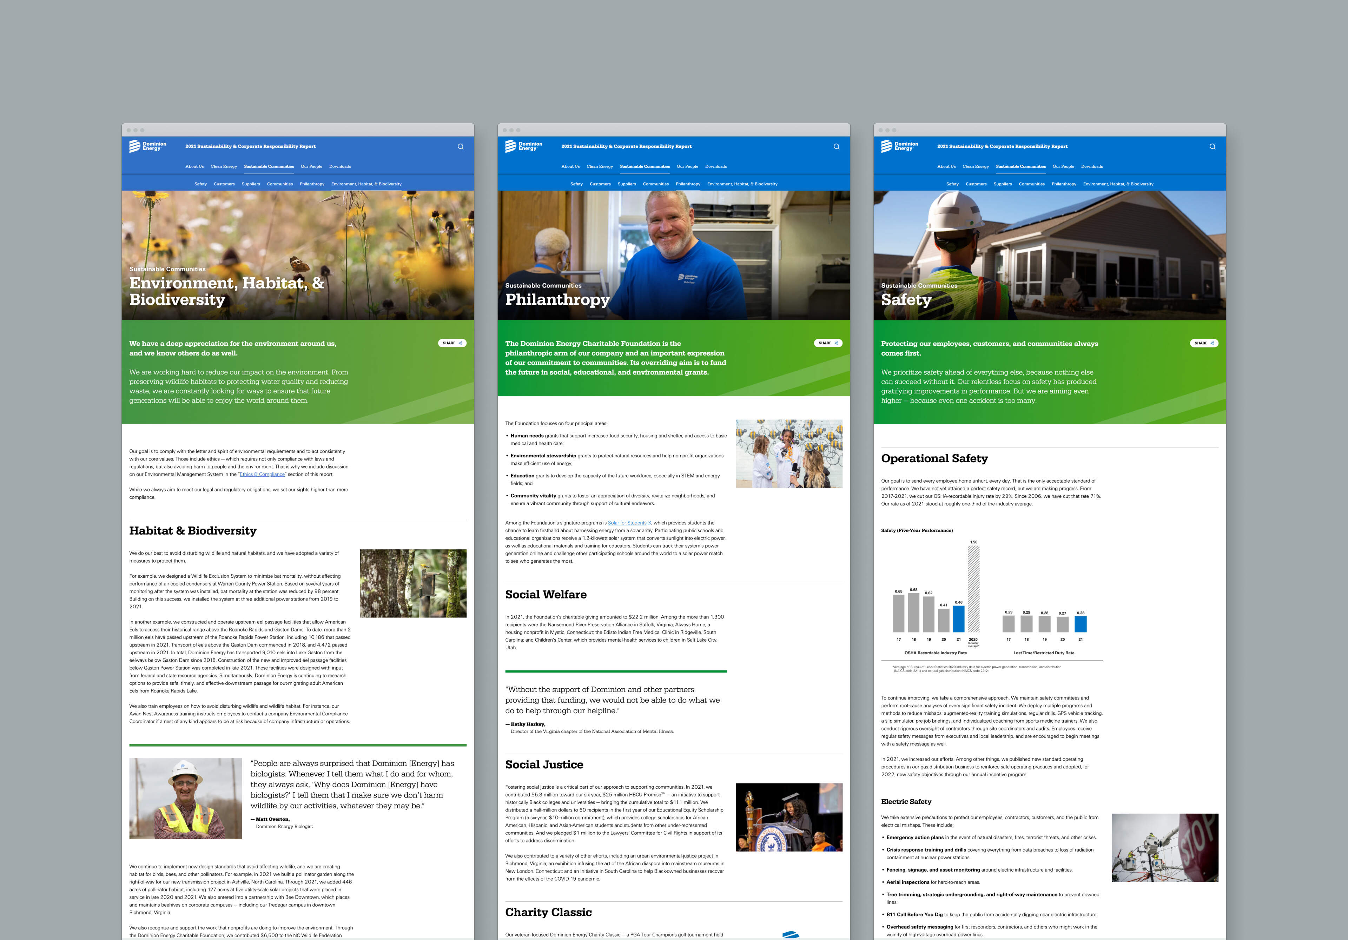Click report title link in Philanthropy page header
The image size is (1348, 940).
pyautogui.click(x=626, y=146)
